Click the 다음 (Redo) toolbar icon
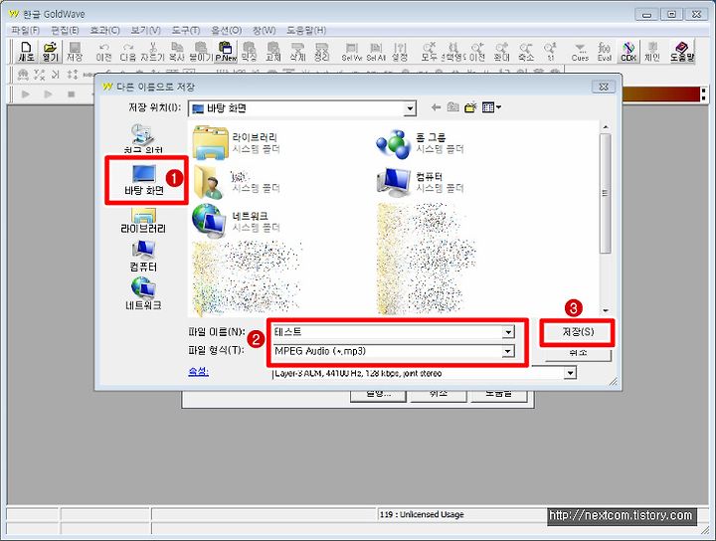The width and height of the screenshot is (716, 541). 128,51
